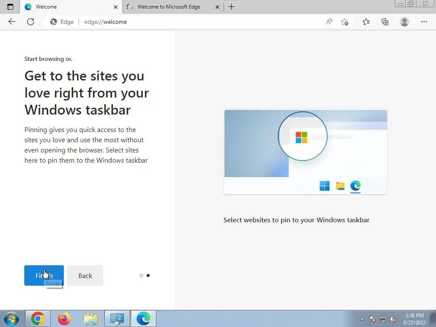Switch to the Welcome tab
The height and width of the screenshot is (327, 436).
tap(71, 7)
